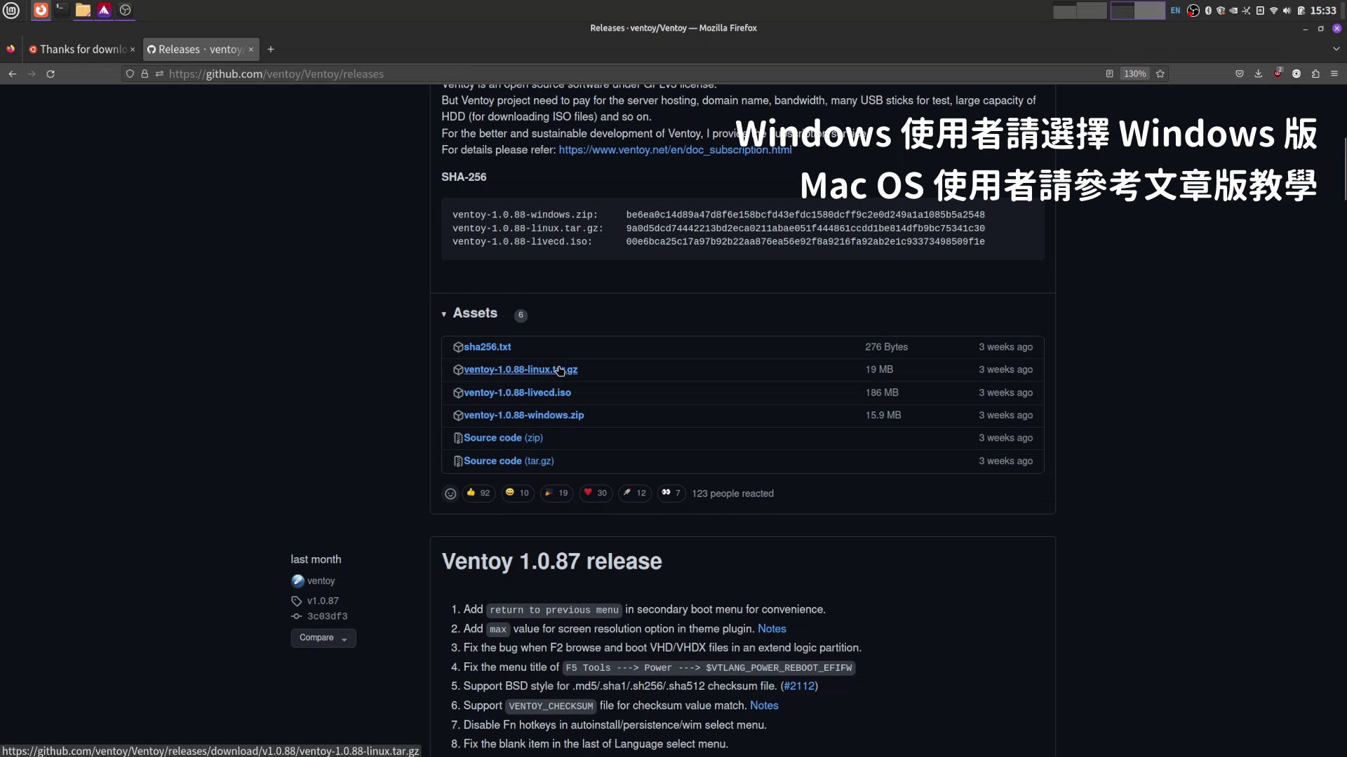Image resolution: width=1347 pixels, height=757 pixels.
Task: Collapse the Assets section
Action: pos(444,314)
